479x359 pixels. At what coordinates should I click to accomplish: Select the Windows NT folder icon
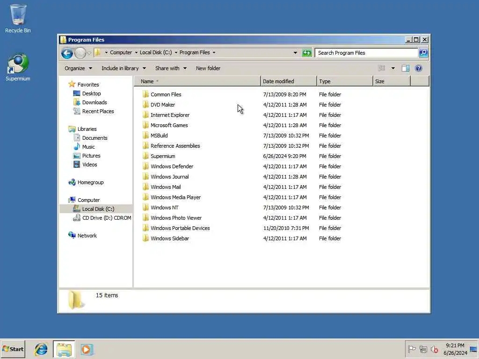[146, 208]
